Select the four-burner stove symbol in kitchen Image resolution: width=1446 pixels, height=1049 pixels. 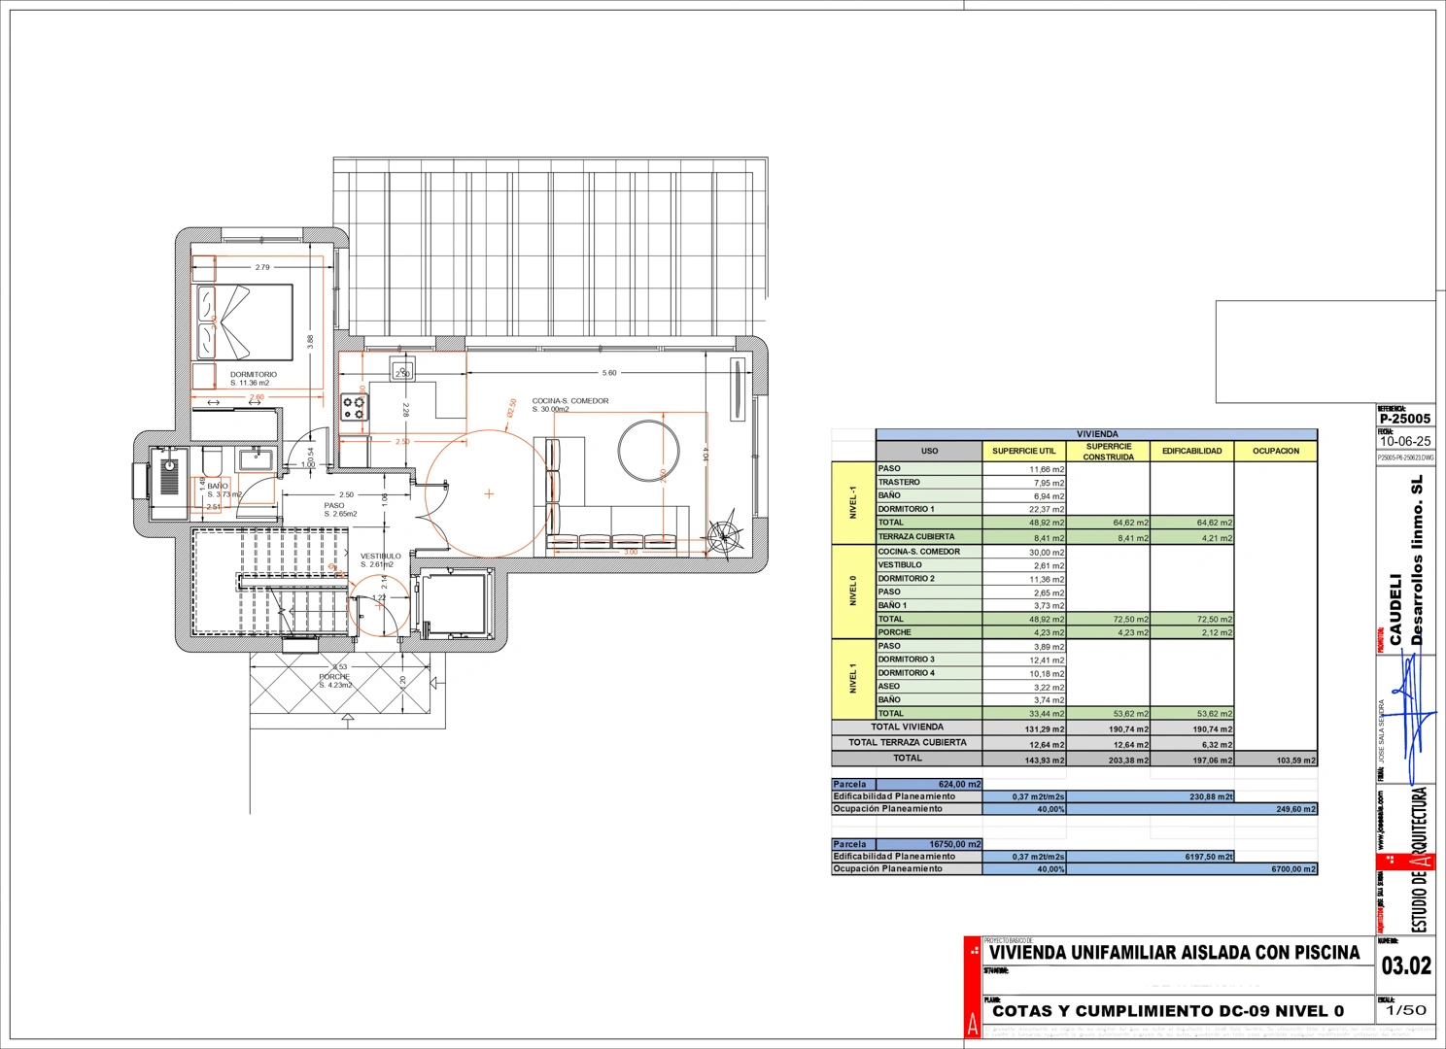pyautogui.click(x=354, y=407)
